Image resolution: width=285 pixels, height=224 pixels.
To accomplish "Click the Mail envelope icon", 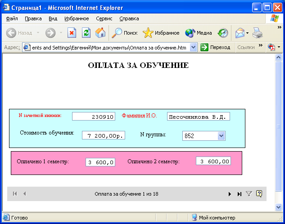I will click(x=240, y=33).
